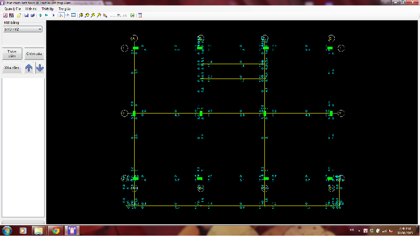Click the zoom window magnifier icon

(87, 15)
